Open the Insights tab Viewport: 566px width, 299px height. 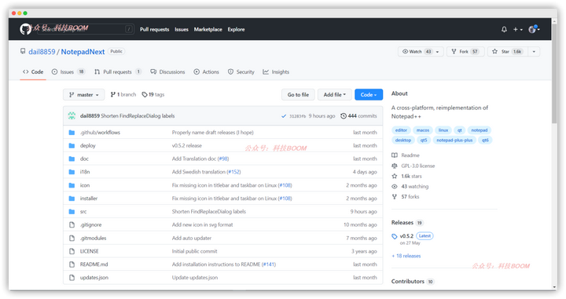point(276,72)
